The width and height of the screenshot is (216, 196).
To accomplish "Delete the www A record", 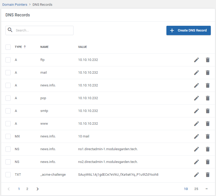I will 208,124.
